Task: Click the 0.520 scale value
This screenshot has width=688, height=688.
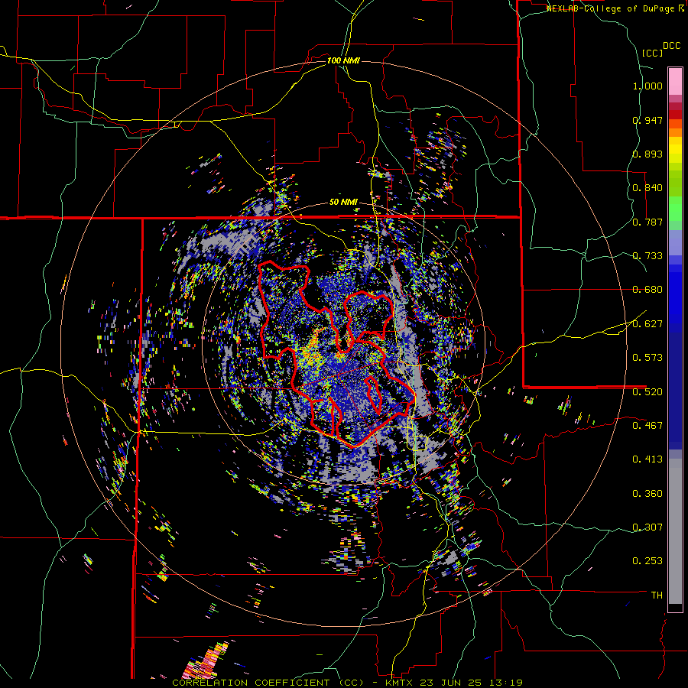Action: (647, 392)
